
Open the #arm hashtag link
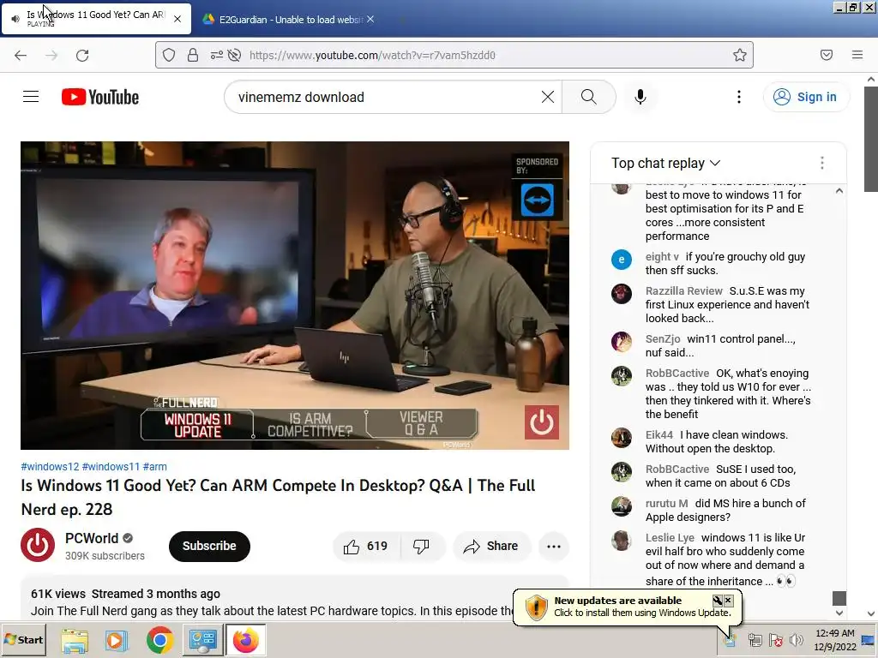(x=154, y=467)
